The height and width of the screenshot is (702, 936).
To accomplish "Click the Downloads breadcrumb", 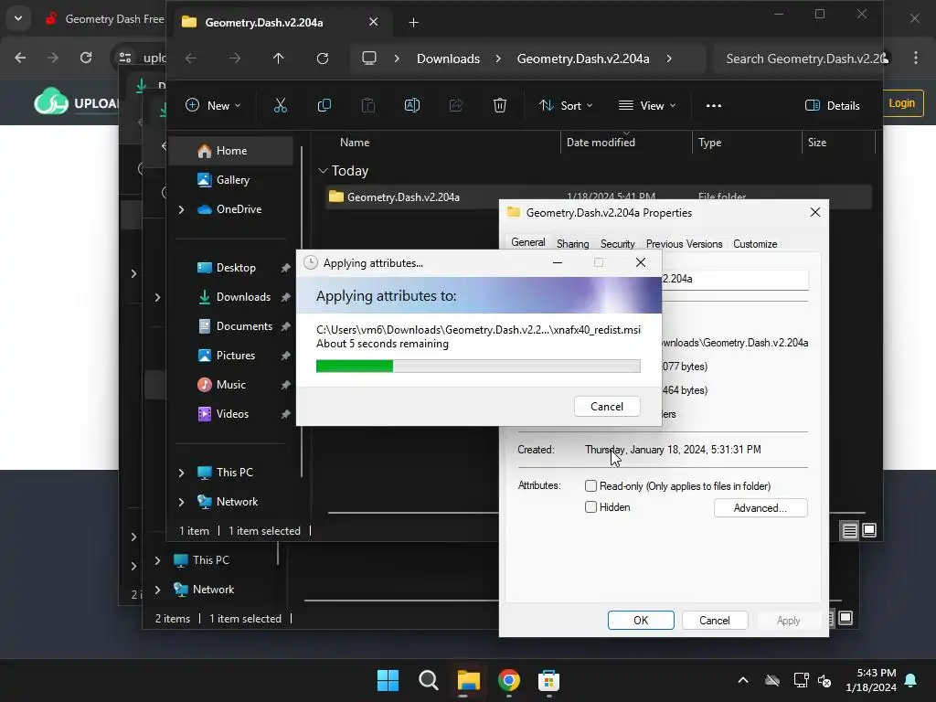I will pyautogui.click(x=448, y=58).
